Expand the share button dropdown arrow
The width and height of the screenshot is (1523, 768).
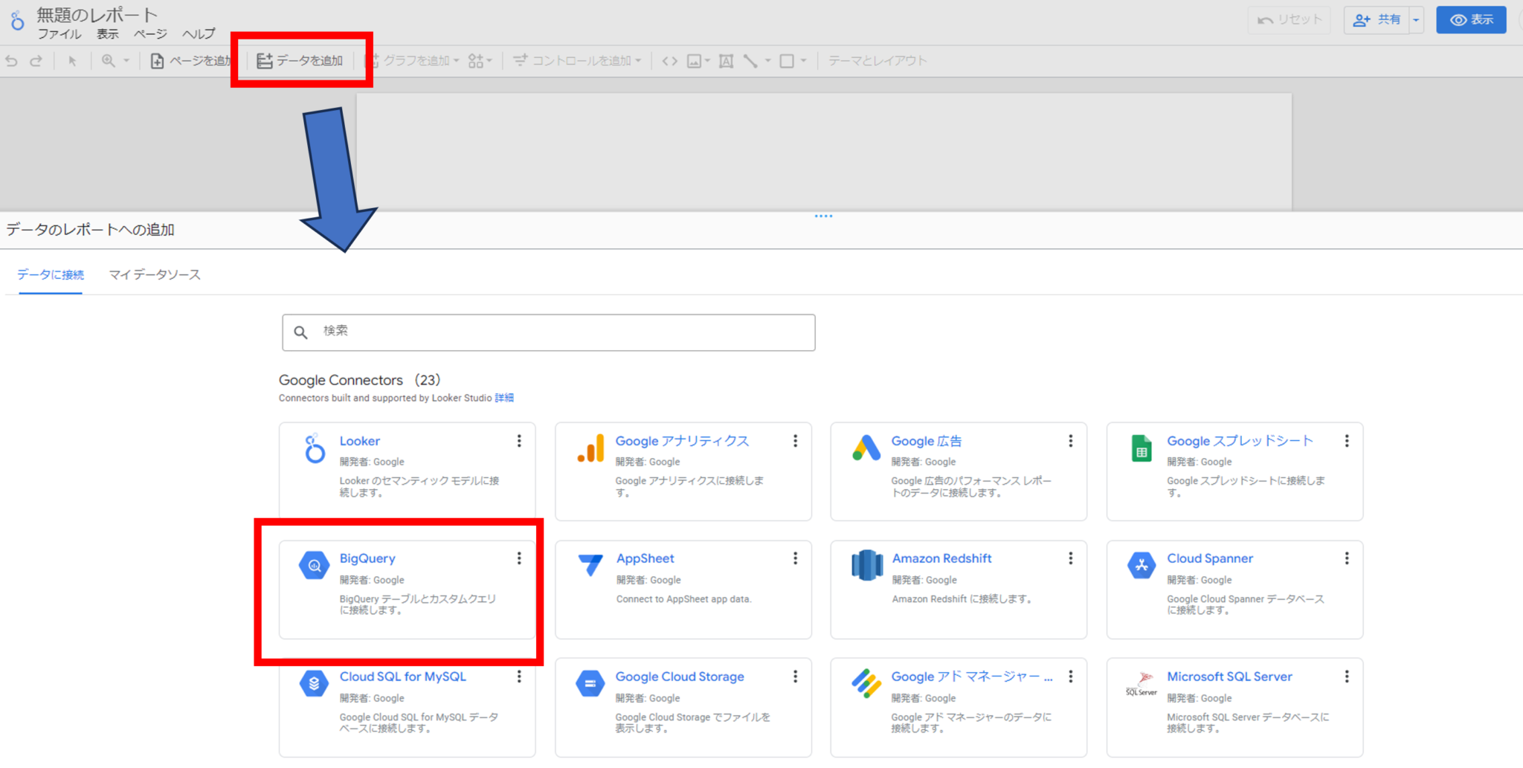coord(1416,20)
